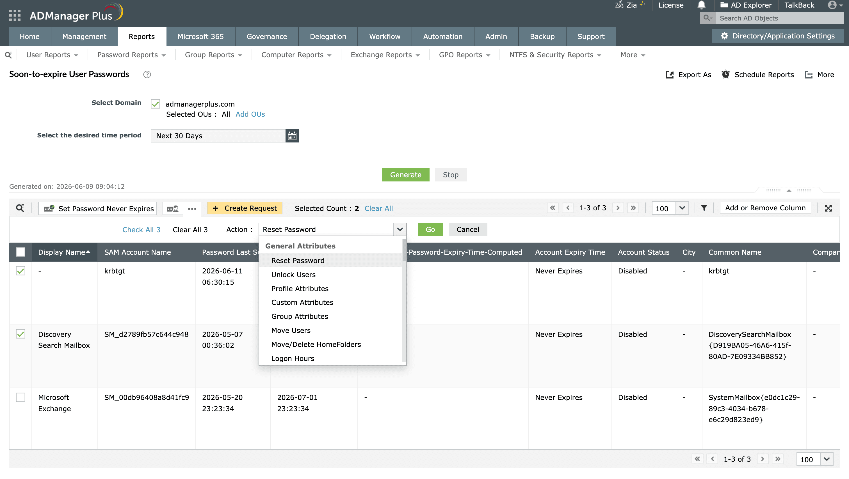Viewport: 849px width, 479px height.
Task: Collapse the Action dropdown arrow
Action: (x=400, y=229)
